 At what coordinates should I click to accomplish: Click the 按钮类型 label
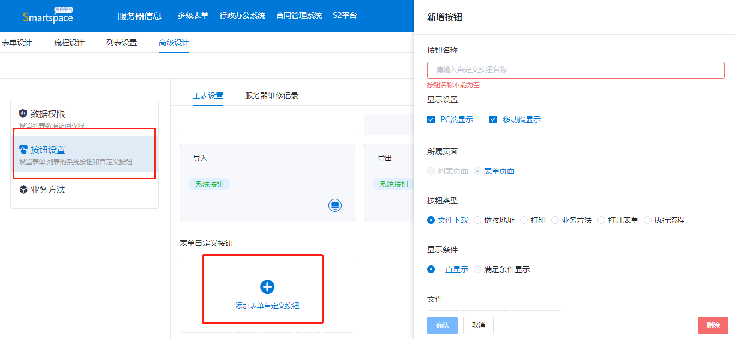pos(443,201)
